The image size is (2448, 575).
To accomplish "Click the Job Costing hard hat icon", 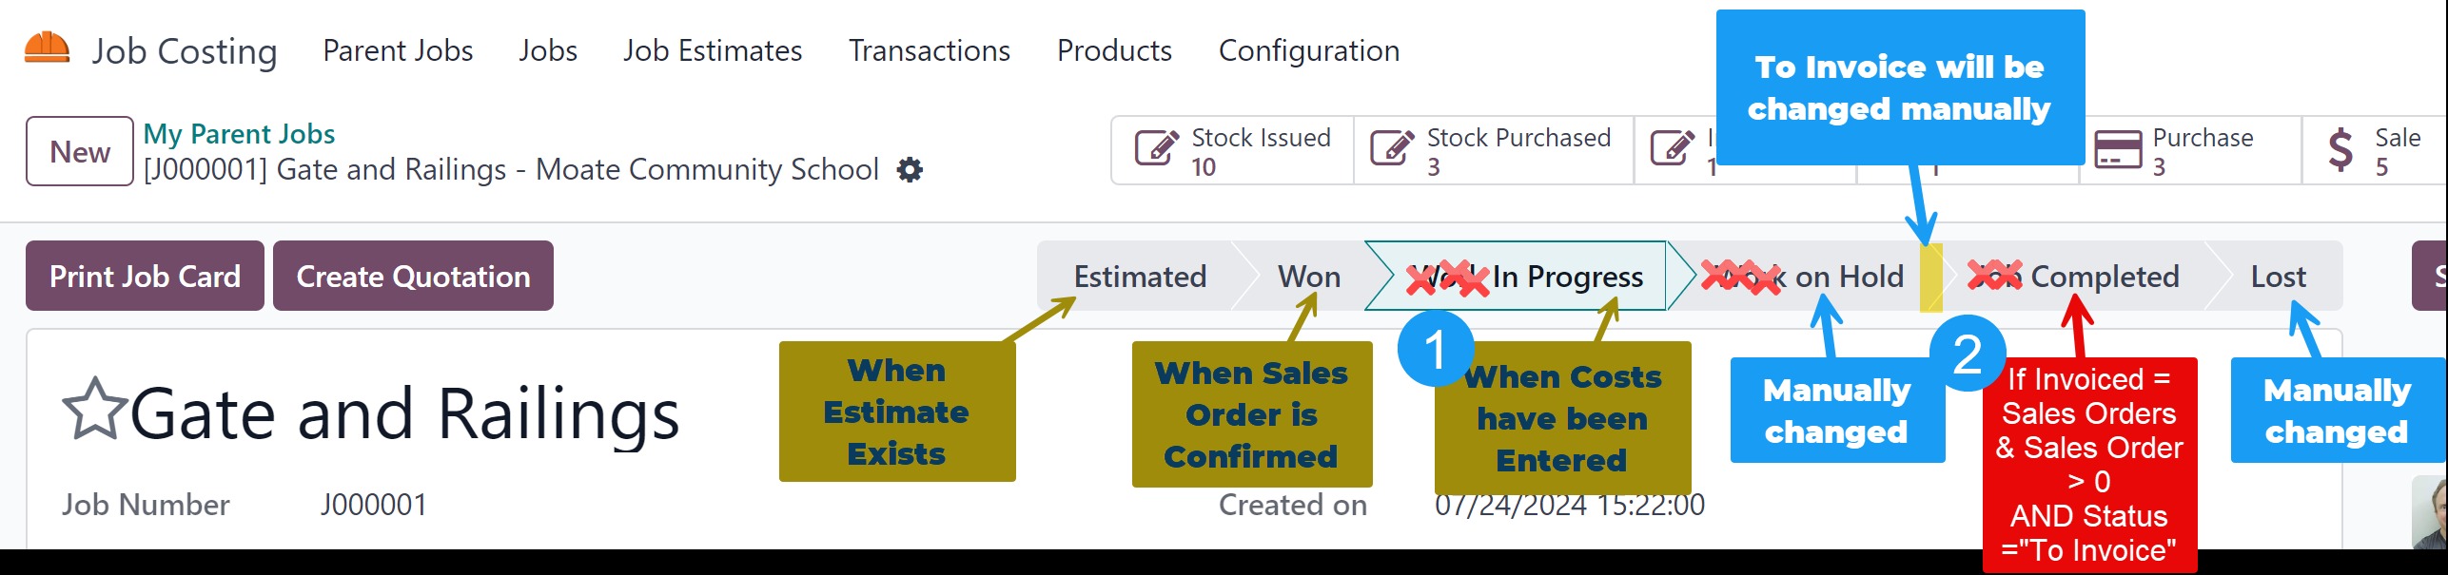I will coord(47,48).
